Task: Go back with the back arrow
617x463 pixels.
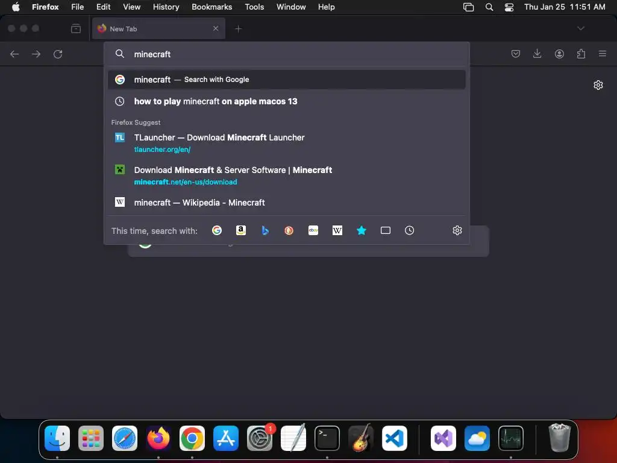Action: [14, 54]
